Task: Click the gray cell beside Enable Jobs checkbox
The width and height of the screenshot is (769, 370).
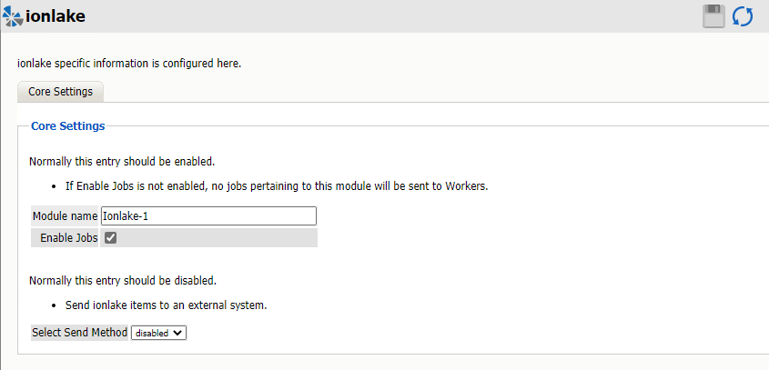Action: click(218, 238)
